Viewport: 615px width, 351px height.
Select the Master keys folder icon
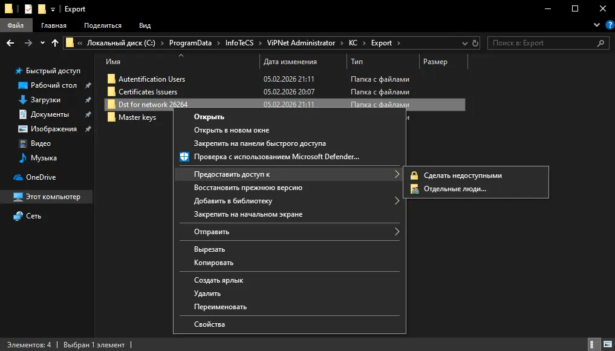pyautogui.click(x=111, y=117)
